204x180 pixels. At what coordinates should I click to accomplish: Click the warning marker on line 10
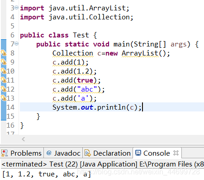click(4, 71)
